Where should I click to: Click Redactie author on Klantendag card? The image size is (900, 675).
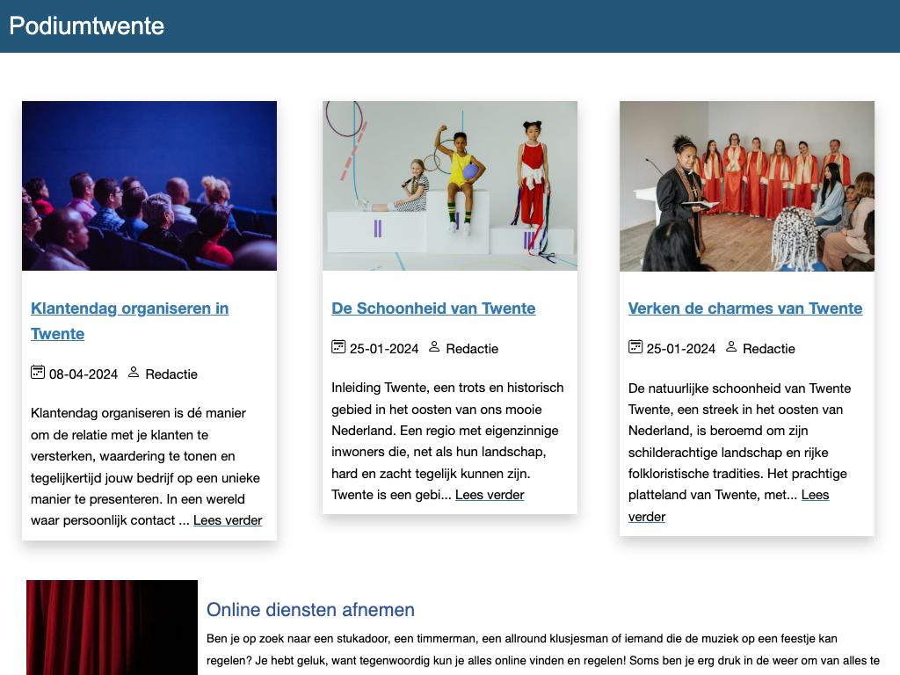pyautogui.click(x=171, y=374)
